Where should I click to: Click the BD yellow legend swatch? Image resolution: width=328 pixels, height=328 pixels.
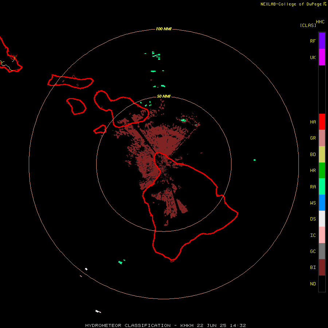click(322, 154)
